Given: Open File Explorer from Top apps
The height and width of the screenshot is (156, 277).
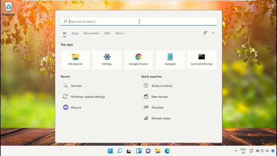Looking at the screenshot, I should tap(75, 60).
